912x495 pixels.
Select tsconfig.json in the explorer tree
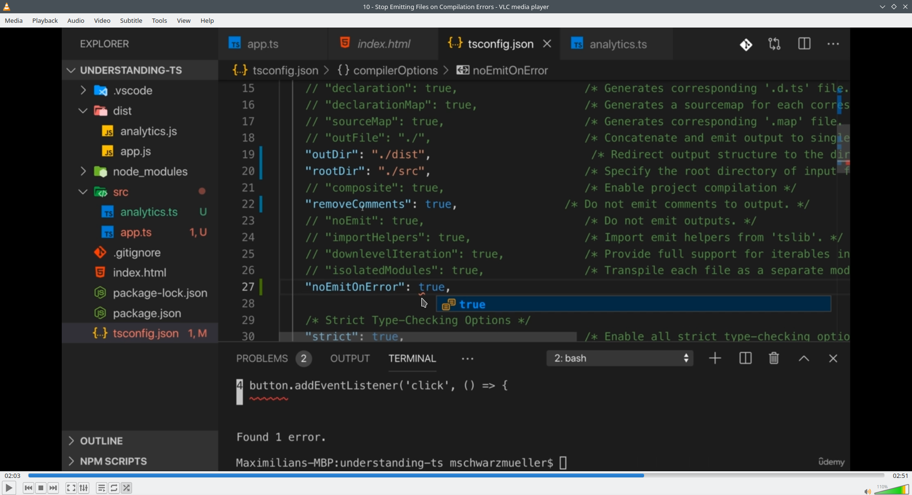[x=140, y=333]
